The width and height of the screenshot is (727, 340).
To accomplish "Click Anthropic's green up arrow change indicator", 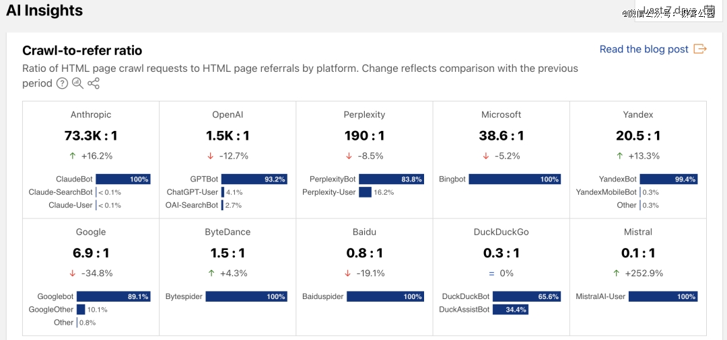I will [73, 156].
